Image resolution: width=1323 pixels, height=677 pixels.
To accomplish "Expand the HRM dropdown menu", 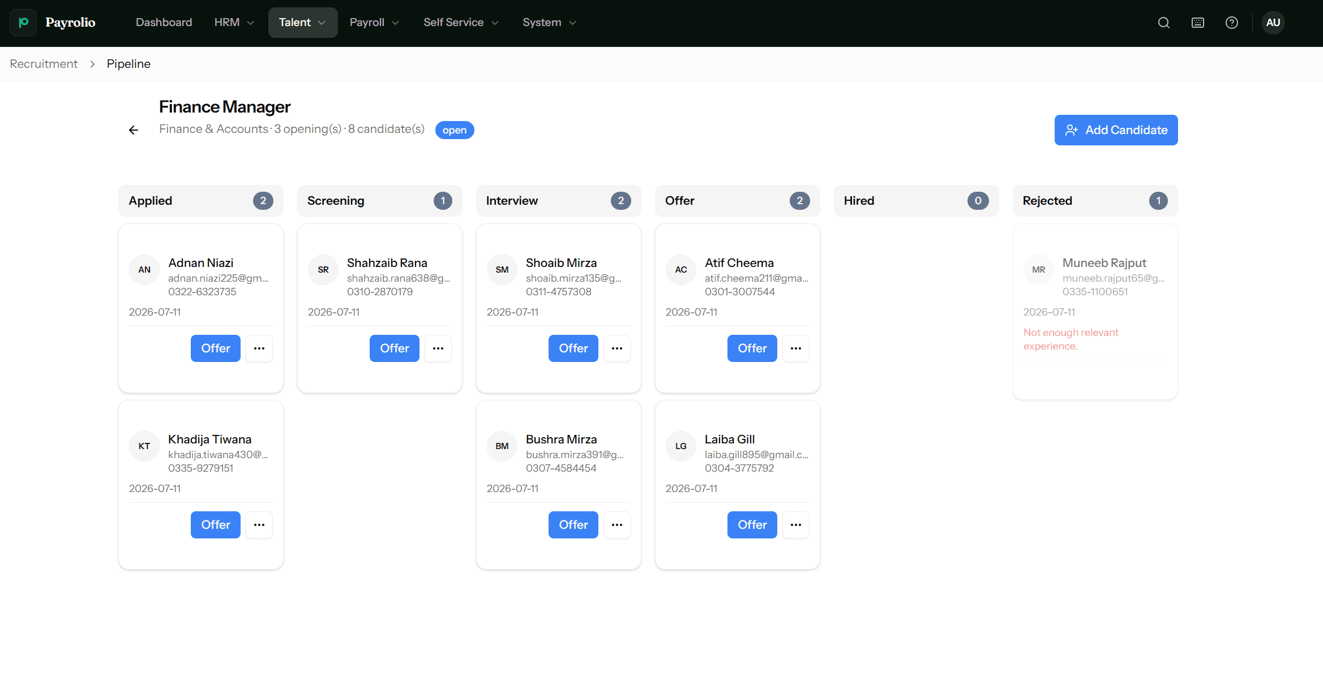I will coord(234,23).
